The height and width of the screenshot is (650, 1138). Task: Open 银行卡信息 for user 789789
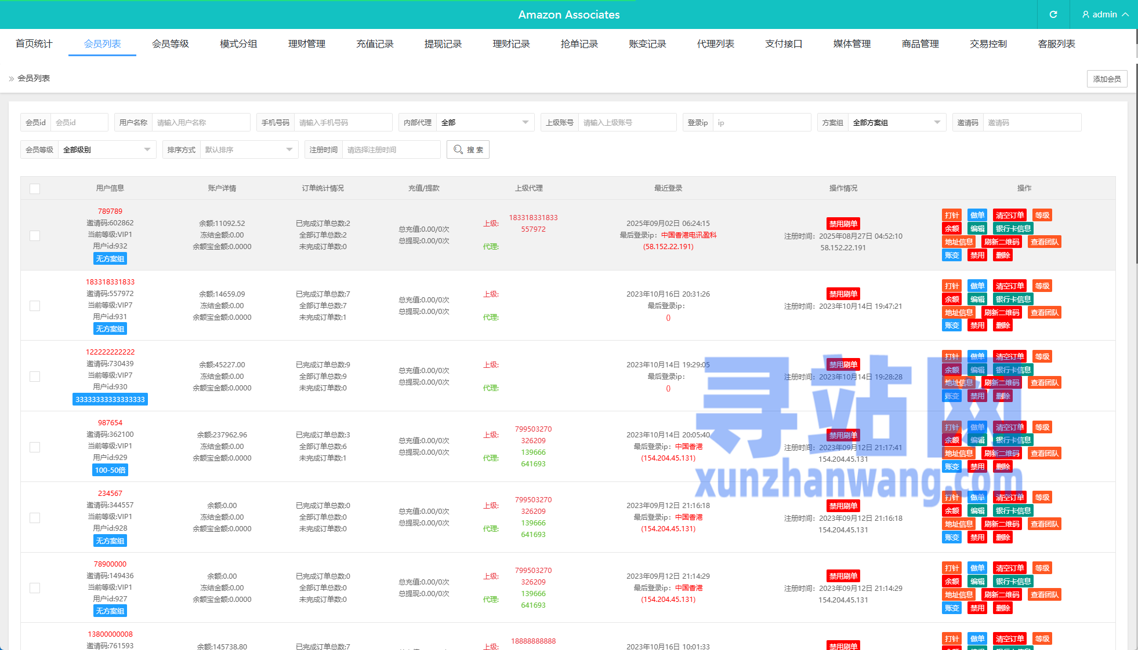[x=1013, y=229]
